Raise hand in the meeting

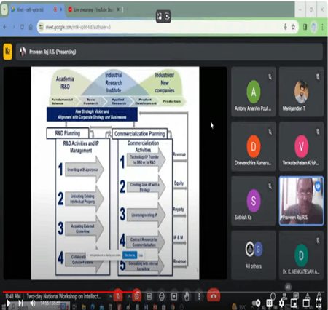[x=187, y=296]
